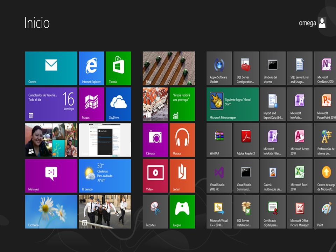Open the Mapas tile
336x252 pixels.
(x=91, y=104)
